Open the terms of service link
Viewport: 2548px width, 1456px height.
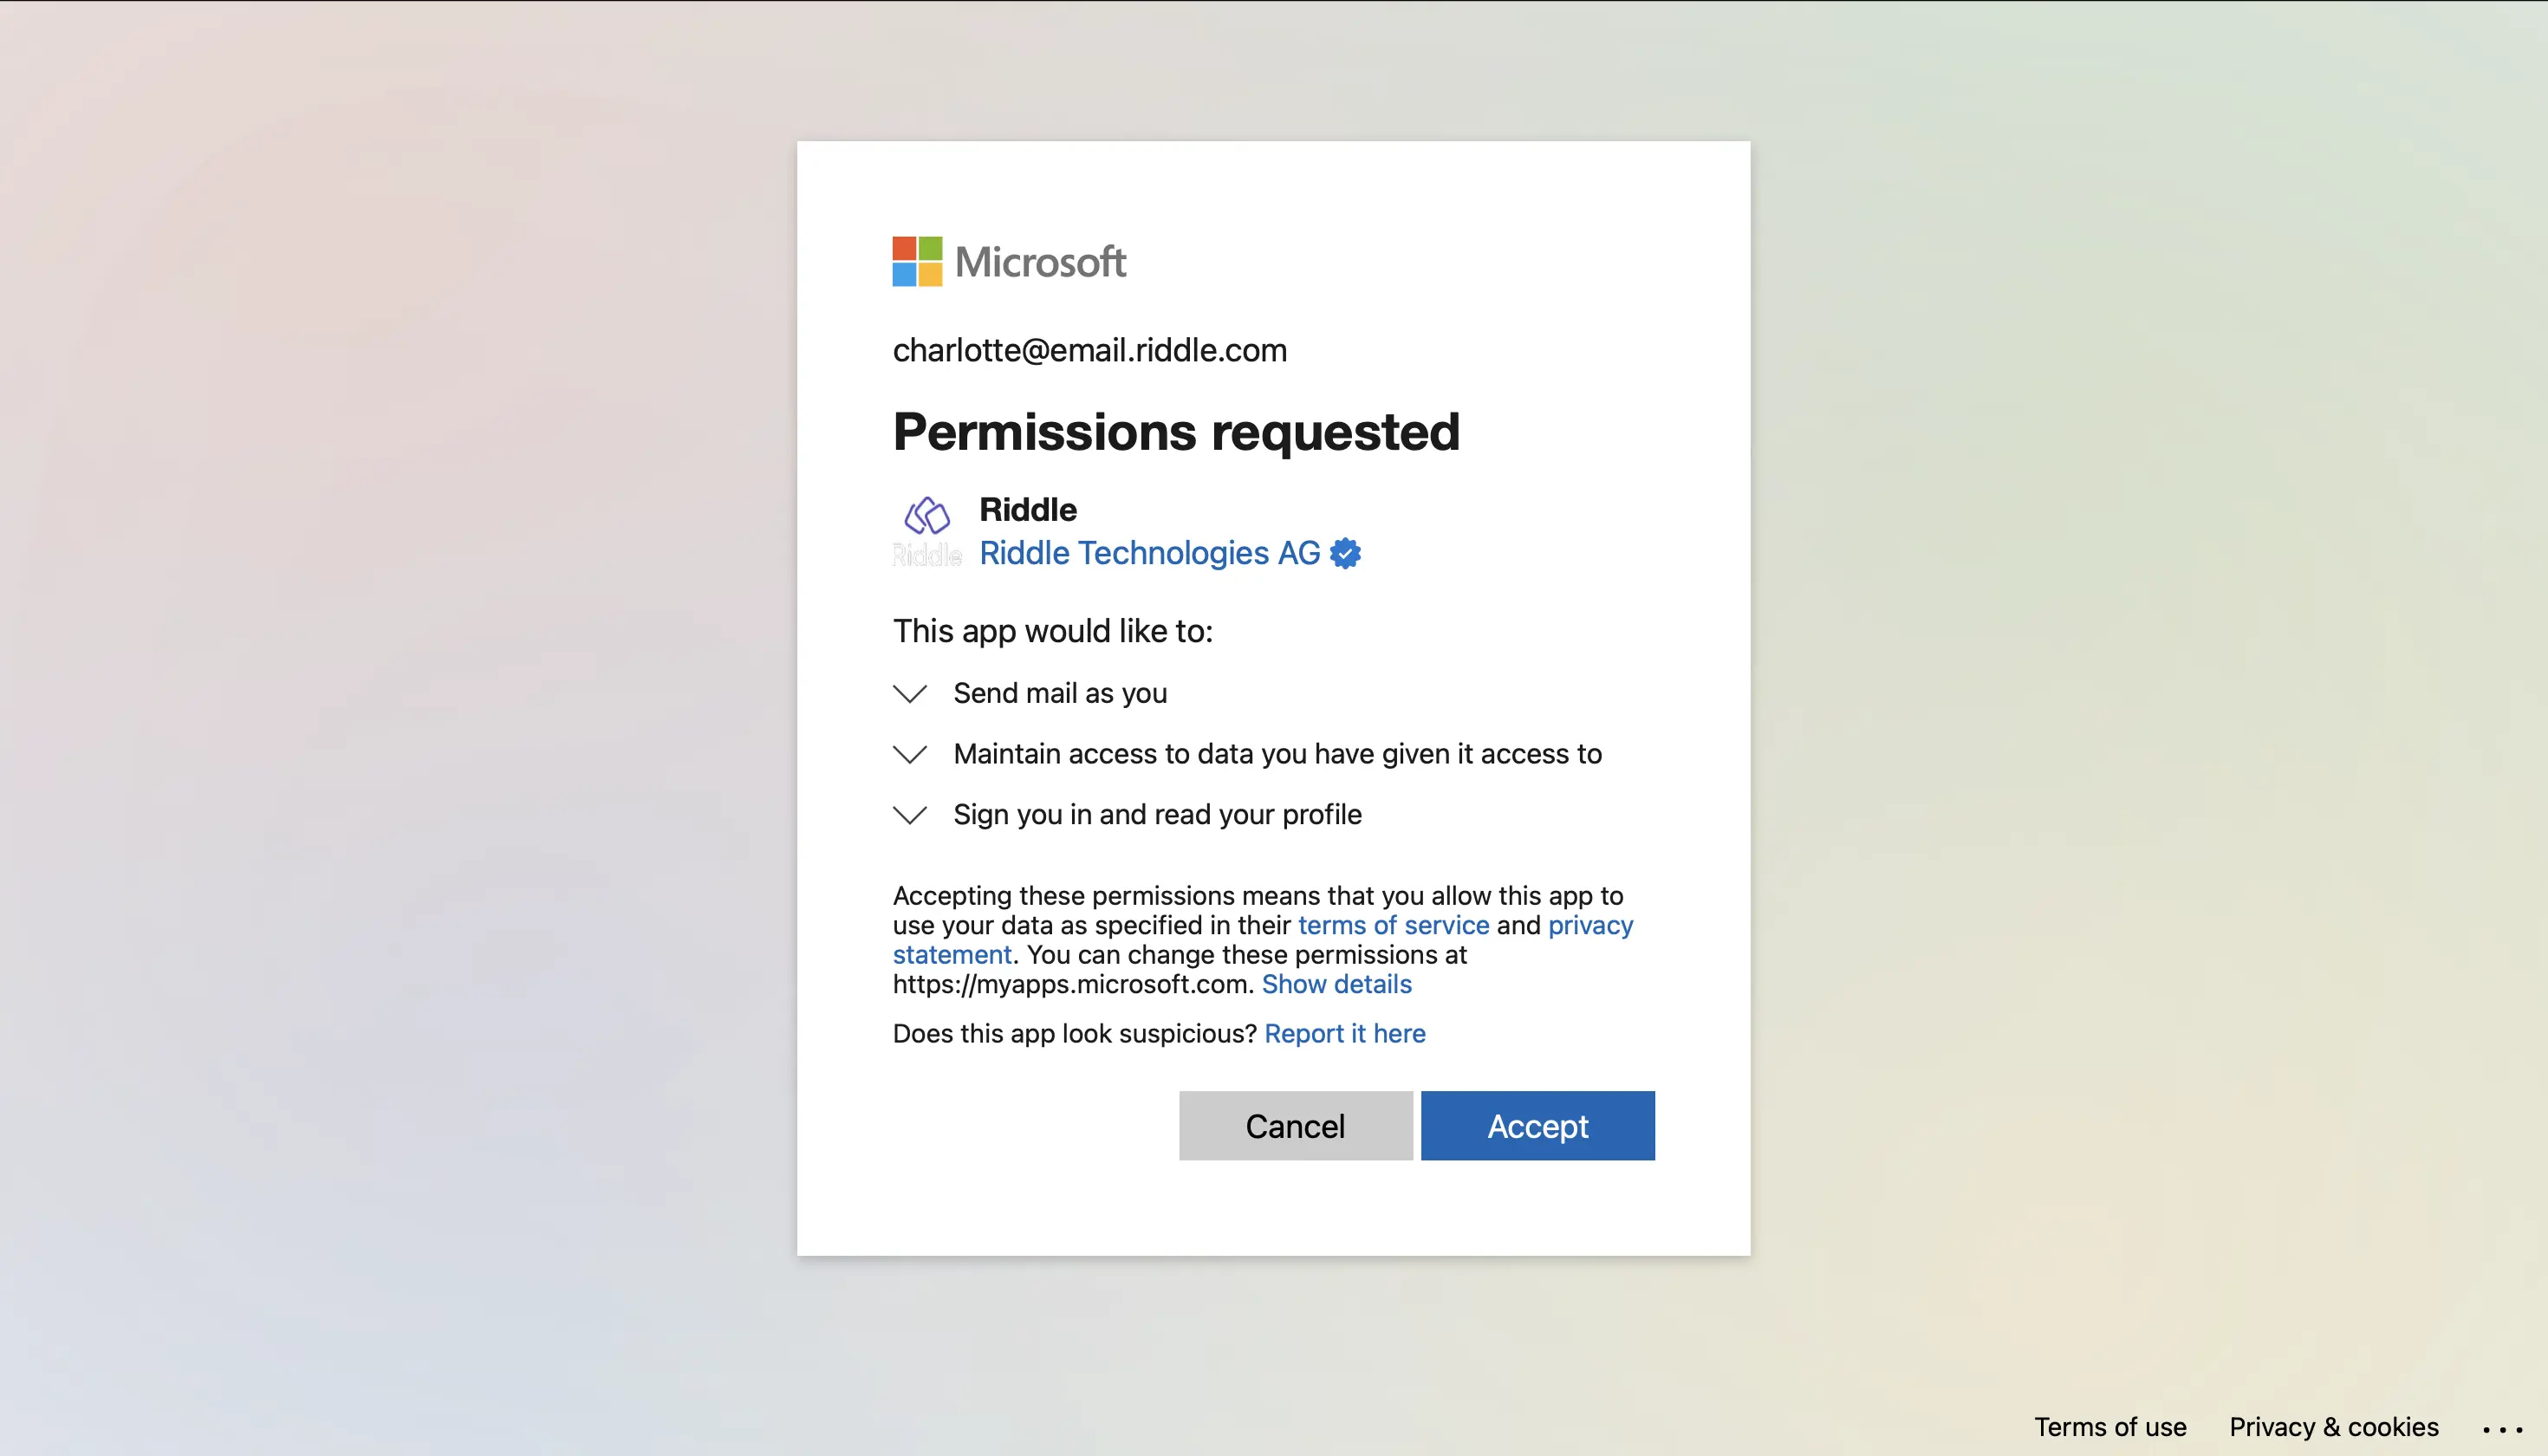click(x=1393, y=925)
